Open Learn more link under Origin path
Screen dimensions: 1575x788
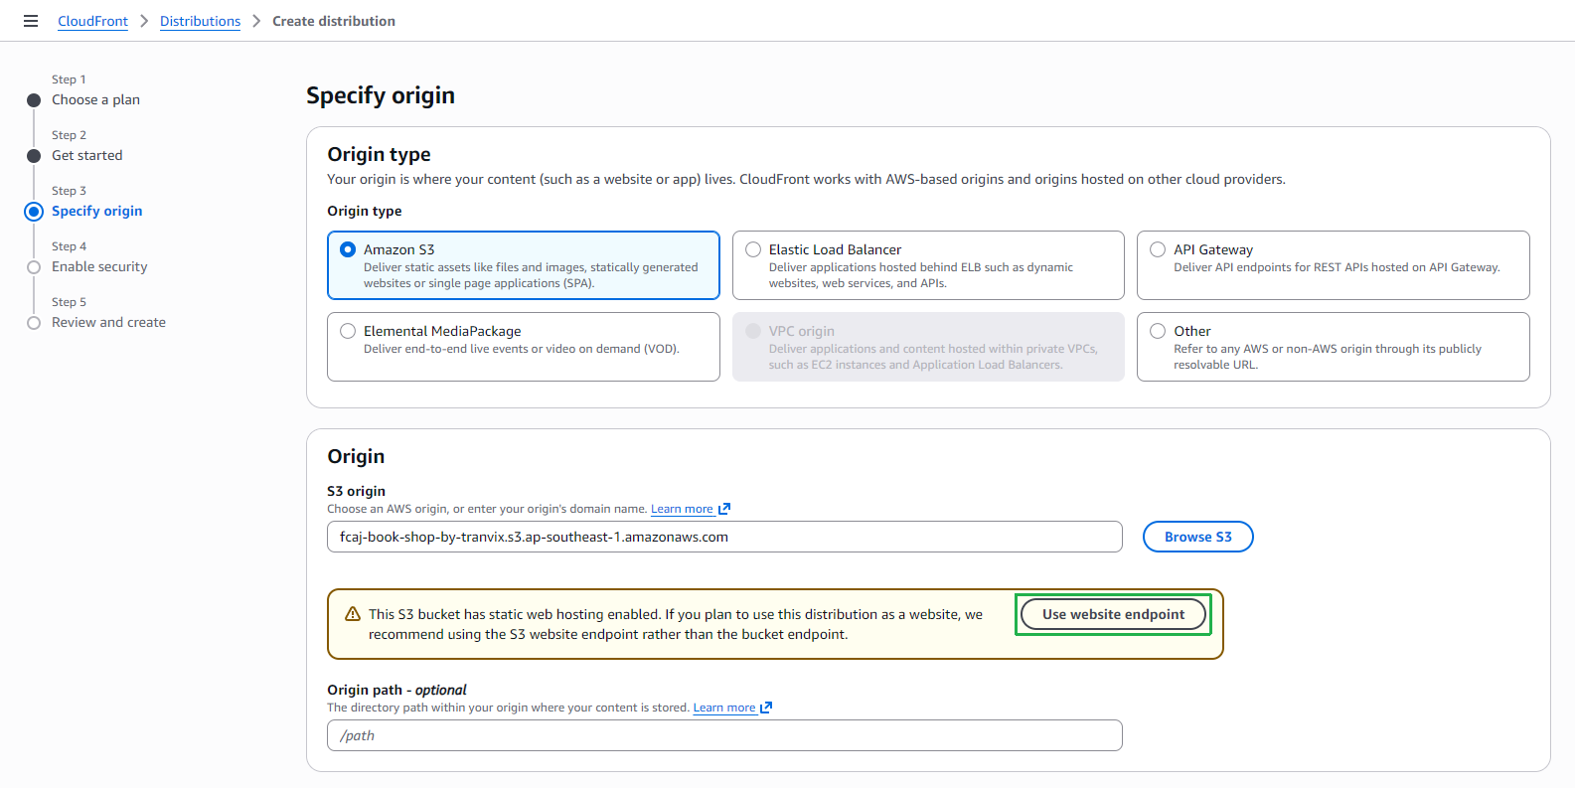click(x=724, y=708)
